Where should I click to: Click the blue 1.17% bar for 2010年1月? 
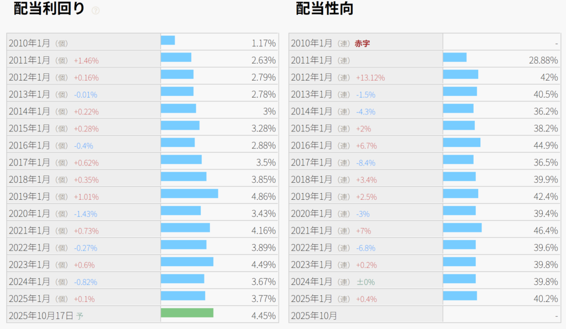(167, 40)
